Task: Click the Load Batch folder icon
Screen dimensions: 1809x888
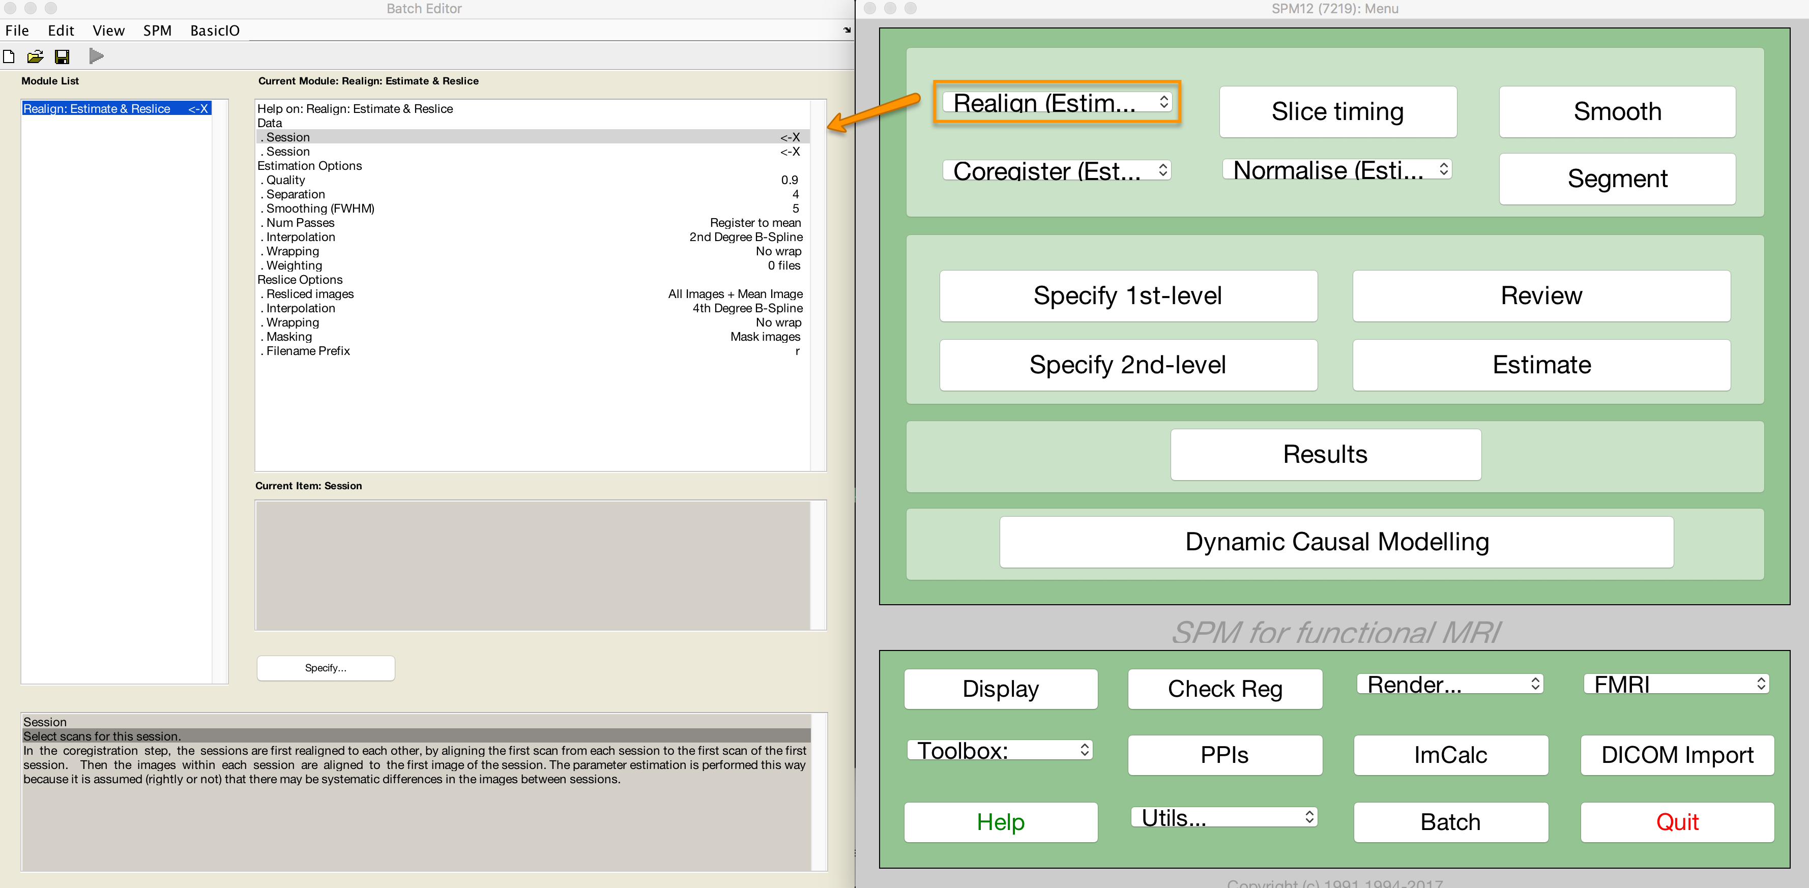Action: coord(35,56)
